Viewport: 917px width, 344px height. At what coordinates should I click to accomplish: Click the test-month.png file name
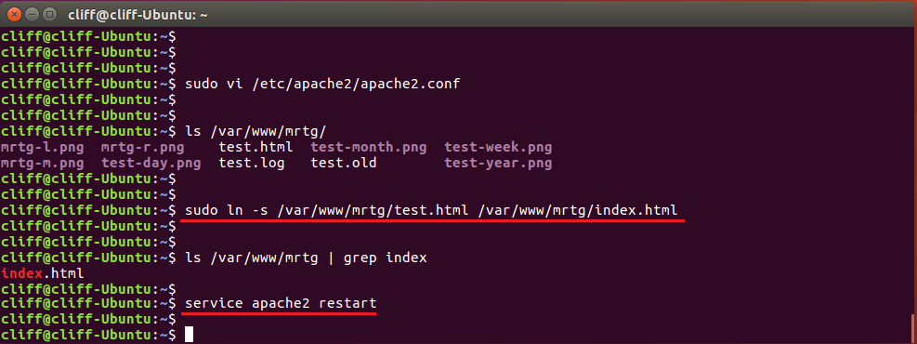369,148
